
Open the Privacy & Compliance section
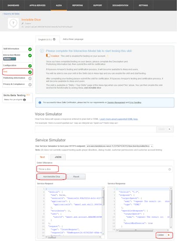[x=14, y=84]
